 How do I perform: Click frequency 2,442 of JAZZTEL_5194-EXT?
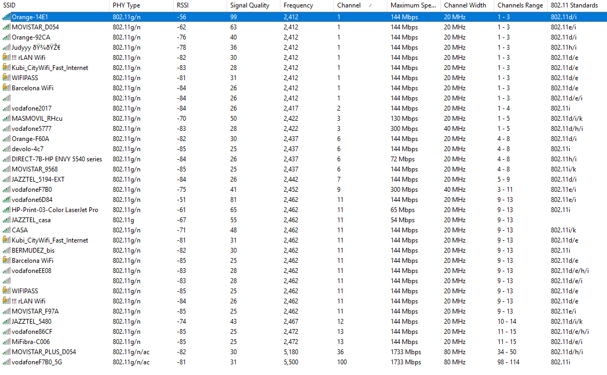[x=291, y=179]
